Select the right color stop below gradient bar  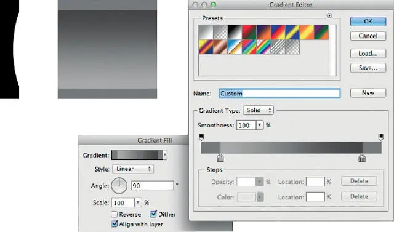click(x=362, y=158)
